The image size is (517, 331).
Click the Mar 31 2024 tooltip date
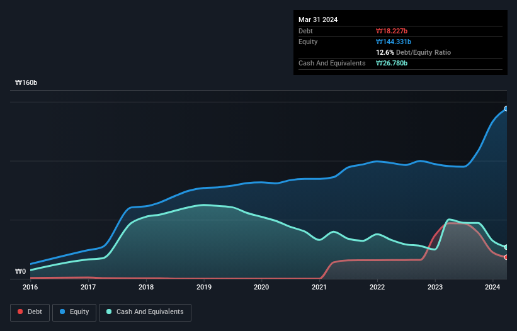point(318,20)
